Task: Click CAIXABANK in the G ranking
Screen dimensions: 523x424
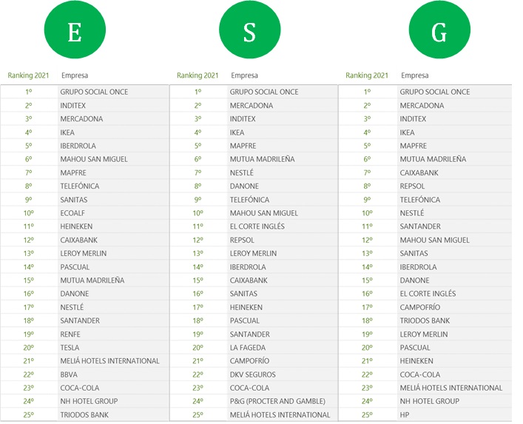Action: click(419, 173)
